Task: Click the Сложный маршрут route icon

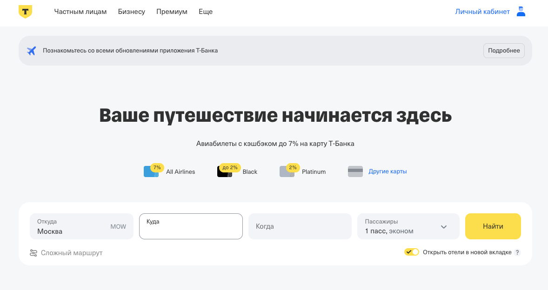Action: tap(33, 253)
